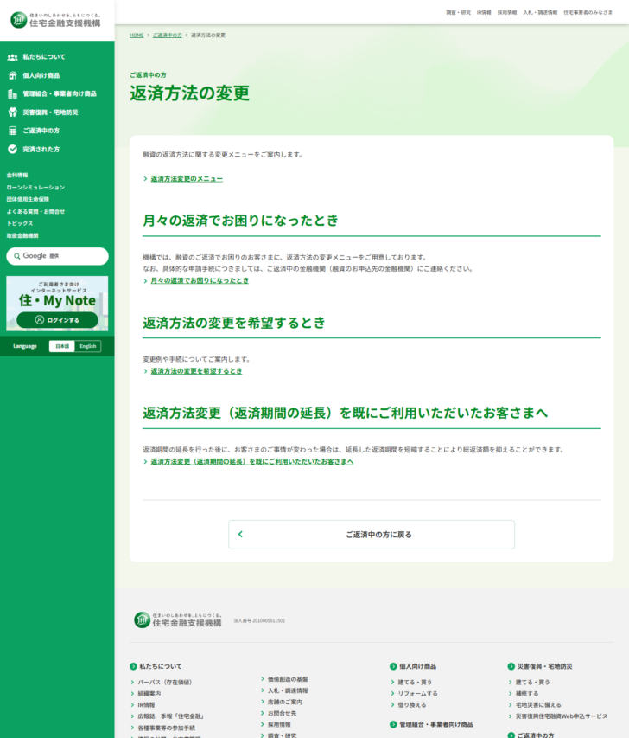Open footer パーパス(存在価値) link
This screenshot has height=738, width=629.
(164, 682)
